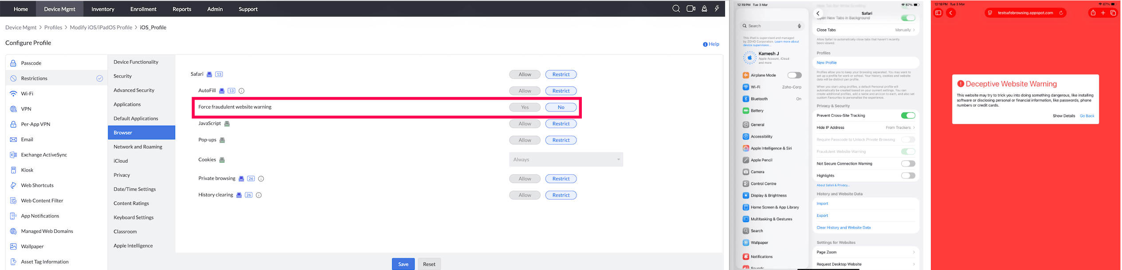Set Private browsing to Allow
Viewport: 1122px width, 270px height.
pyautogui.click(x=525, y=179)
